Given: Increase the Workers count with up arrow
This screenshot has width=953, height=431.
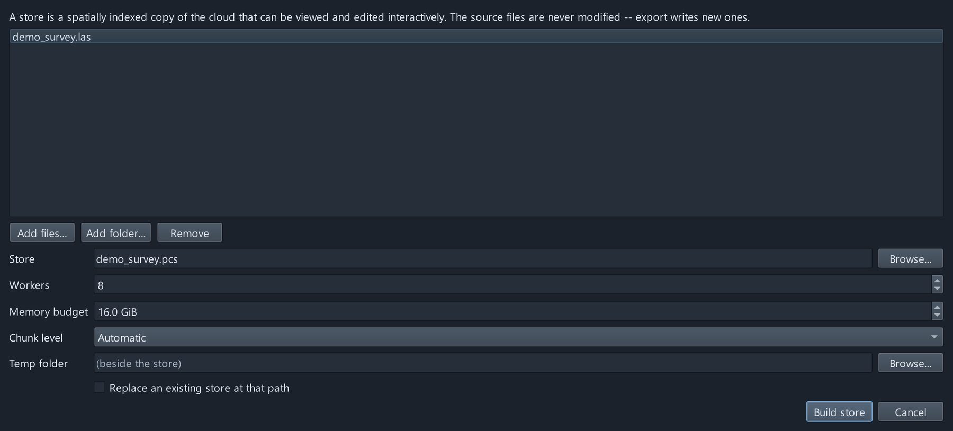Looking at the screenshot, I should pyautogui.click(x=937, y=281).
